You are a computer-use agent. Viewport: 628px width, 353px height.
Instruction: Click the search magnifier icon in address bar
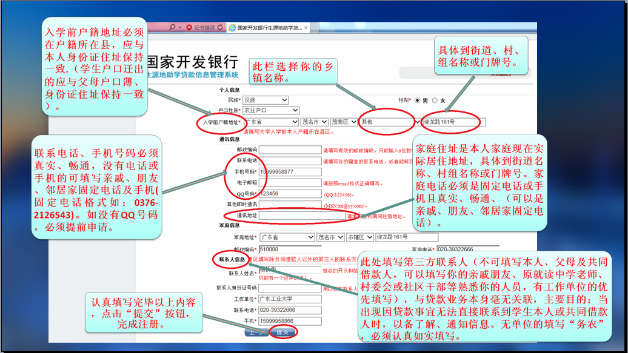[x=172, y=27]
